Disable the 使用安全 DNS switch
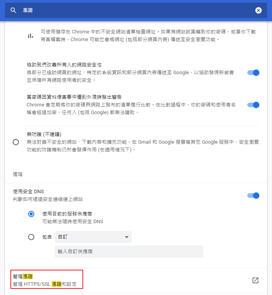 tap(253, 196)
